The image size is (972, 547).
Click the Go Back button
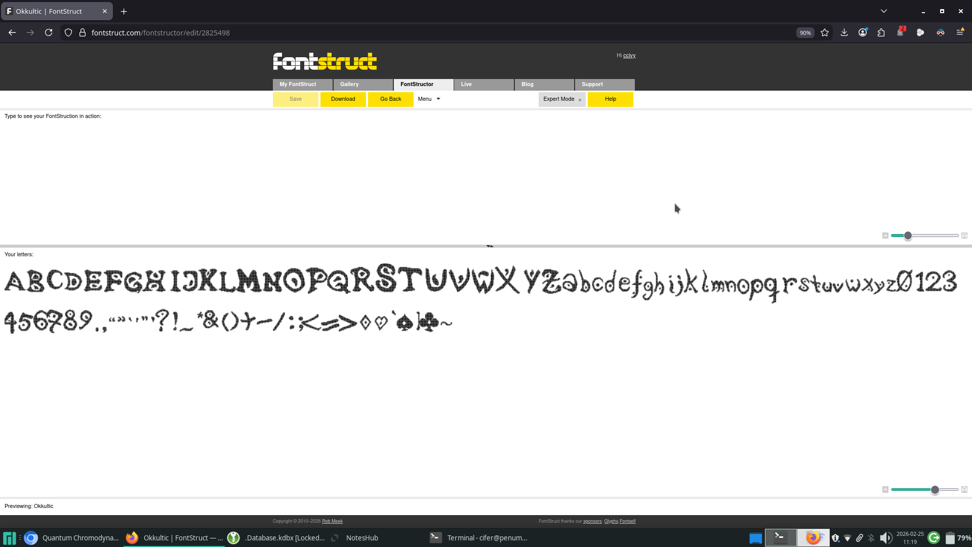point(390,99)
